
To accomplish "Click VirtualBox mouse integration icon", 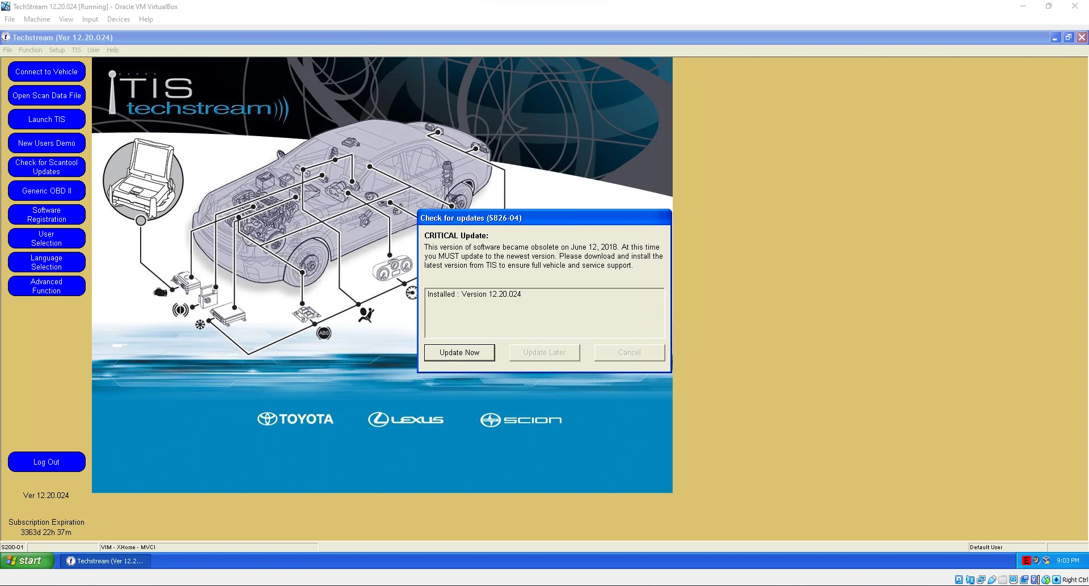I will point(1046,580).
